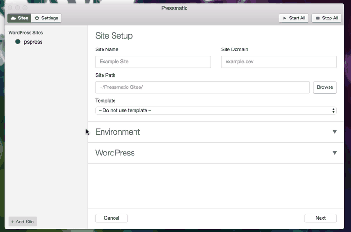The height and width of the screenshot is (232, 351).
Task: Open the Template dropdown
Action: [x=216, y=111]
